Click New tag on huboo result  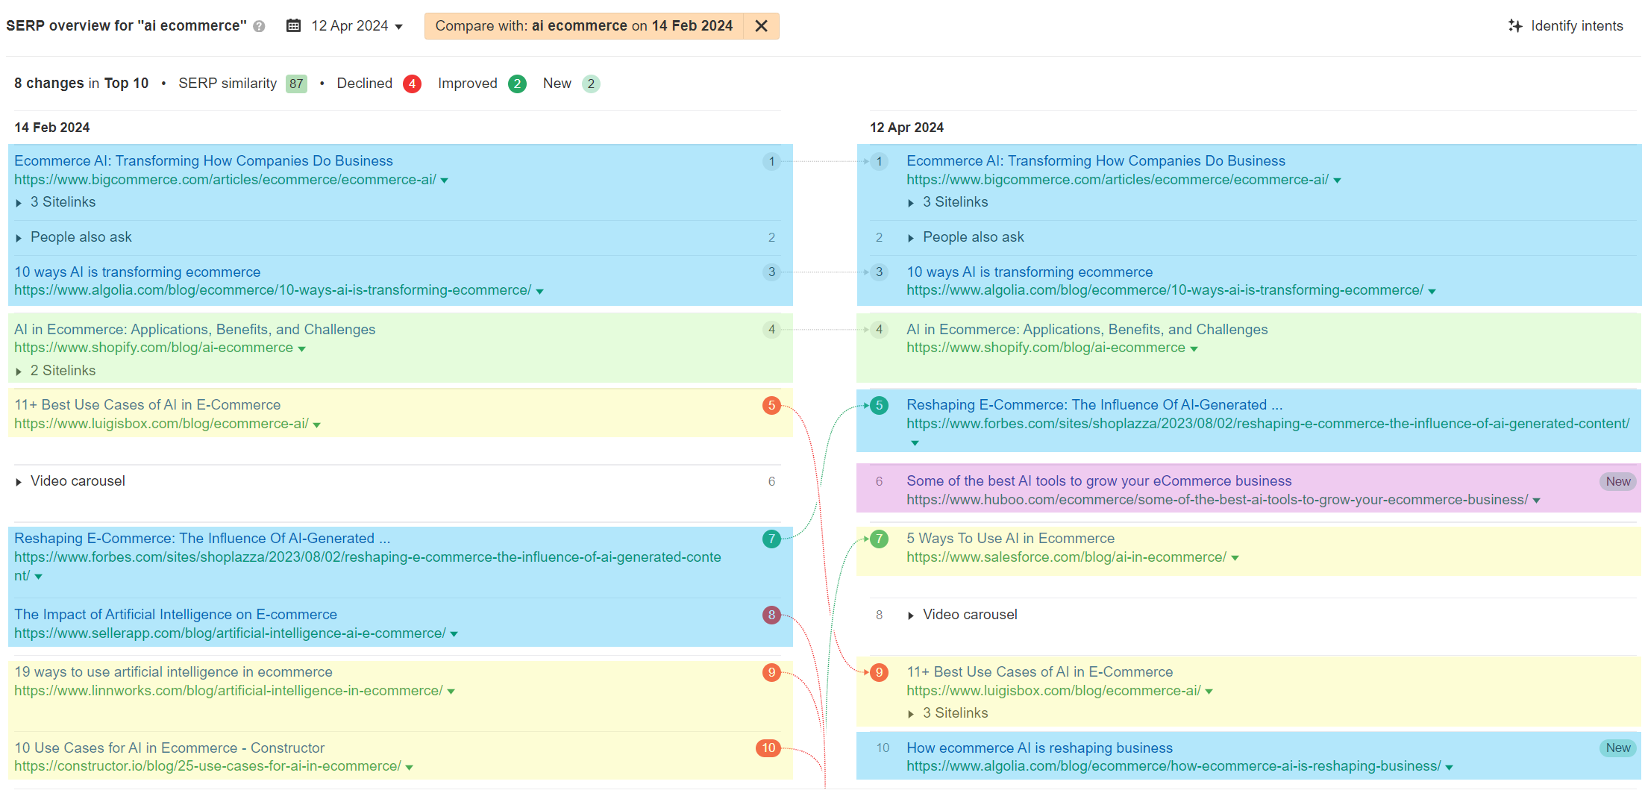(1617, 481)
